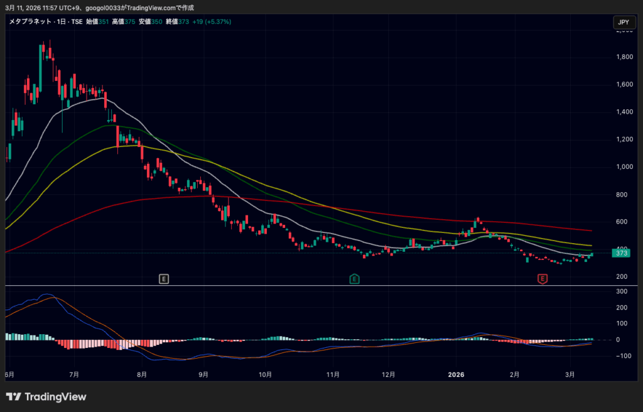Click the 600 price axis label

click(623, 222)
